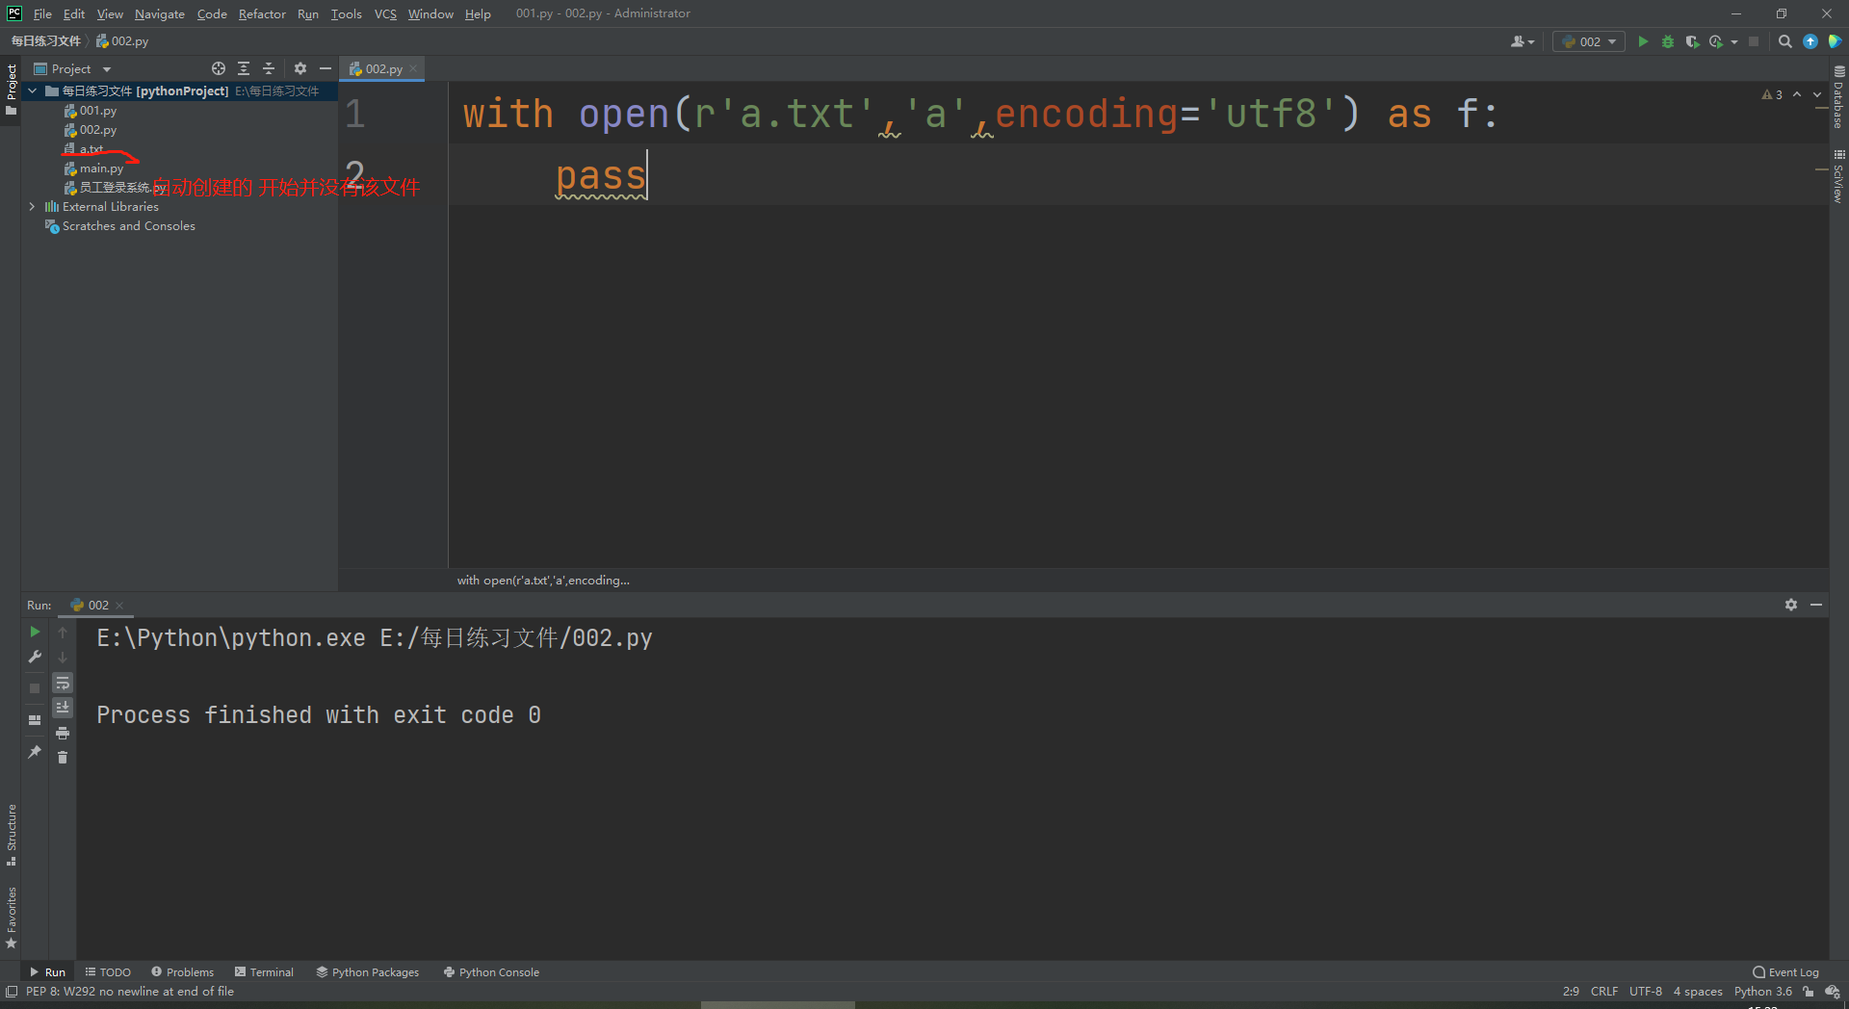This screenshot has height=1009, width=1849.
Task: Click the Run panel's stop square
Action: [35, 688]
